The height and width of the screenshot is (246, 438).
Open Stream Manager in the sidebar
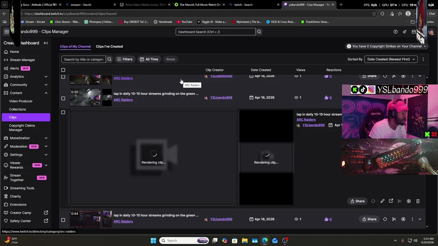click(22, 60)
